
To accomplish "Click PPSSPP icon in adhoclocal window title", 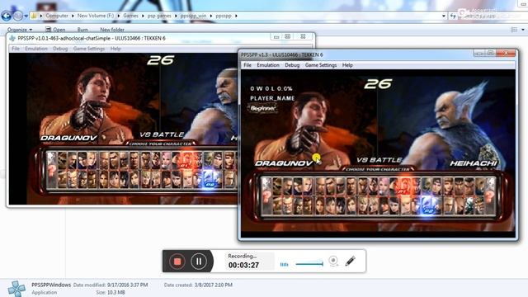I will [12, 39].
